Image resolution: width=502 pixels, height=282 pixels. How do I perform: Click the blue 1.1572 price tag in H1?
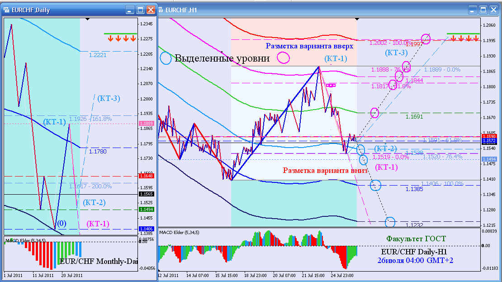(489, 141)
